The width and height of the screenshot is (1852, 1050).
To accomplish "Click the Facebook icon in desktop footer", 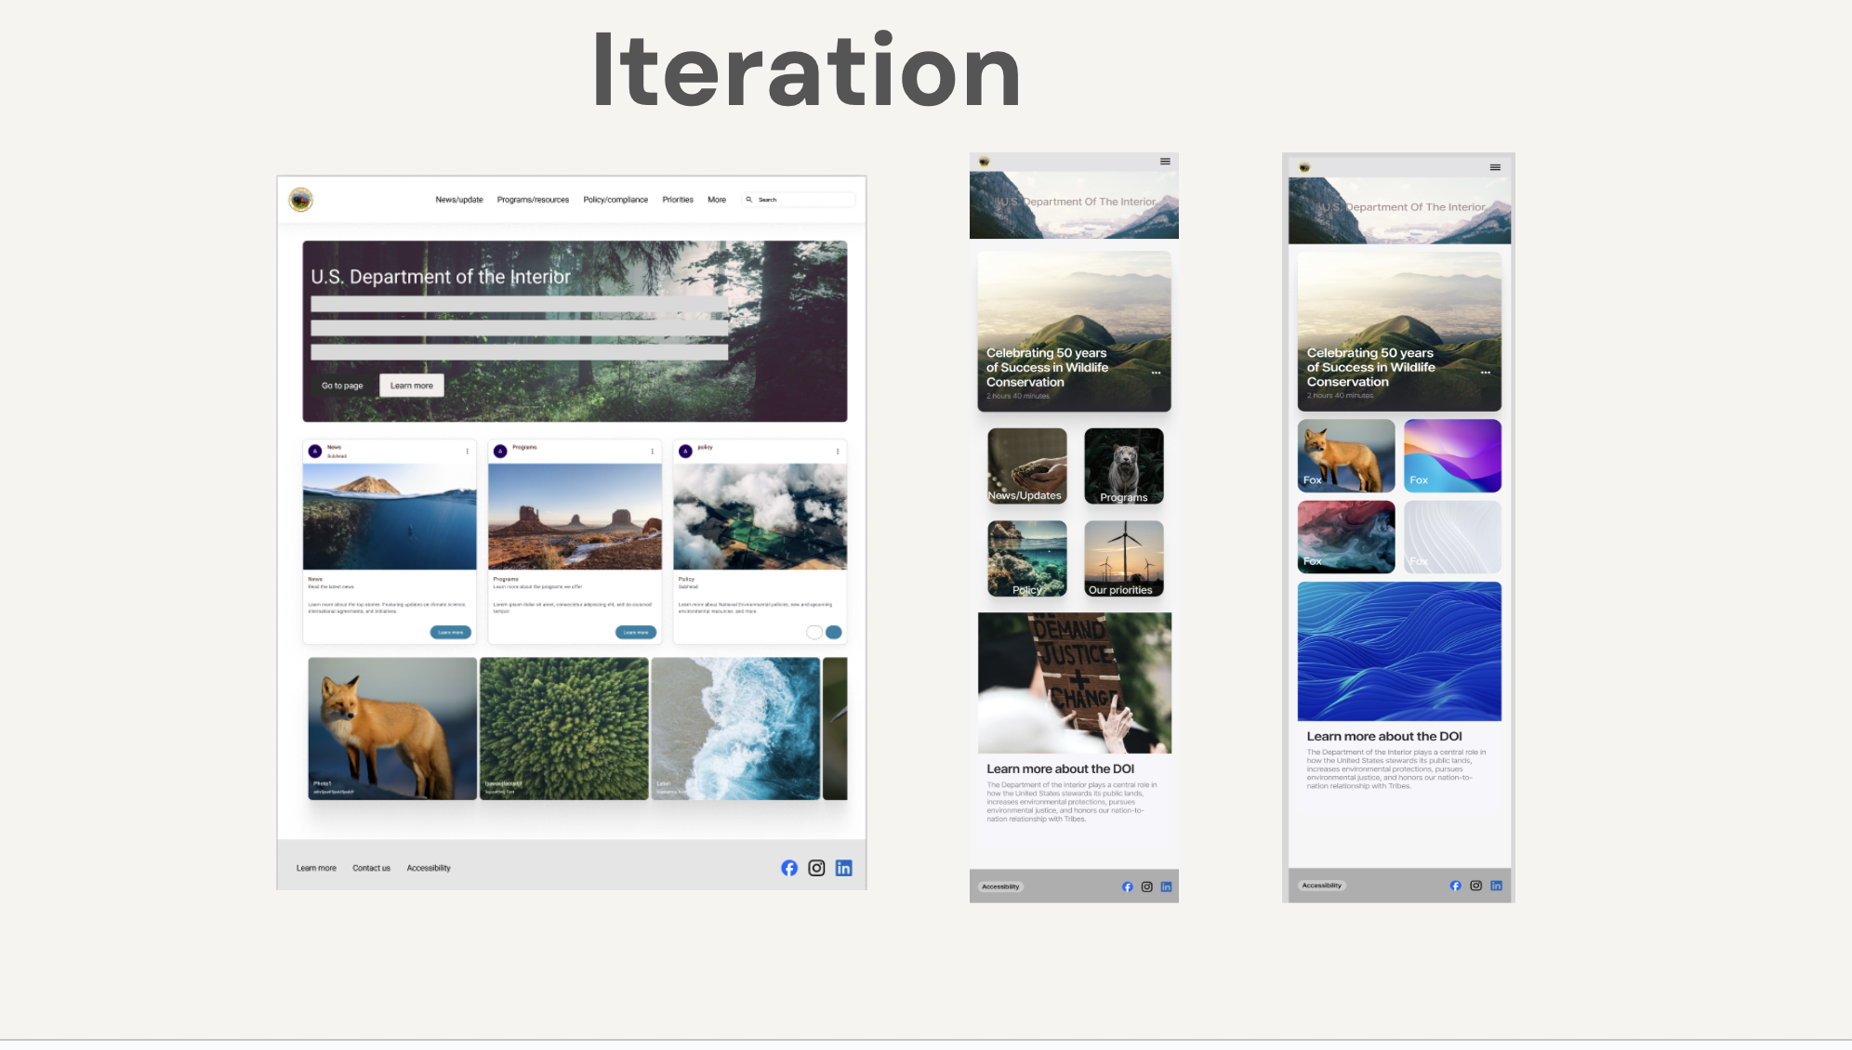I will point(788,868).
